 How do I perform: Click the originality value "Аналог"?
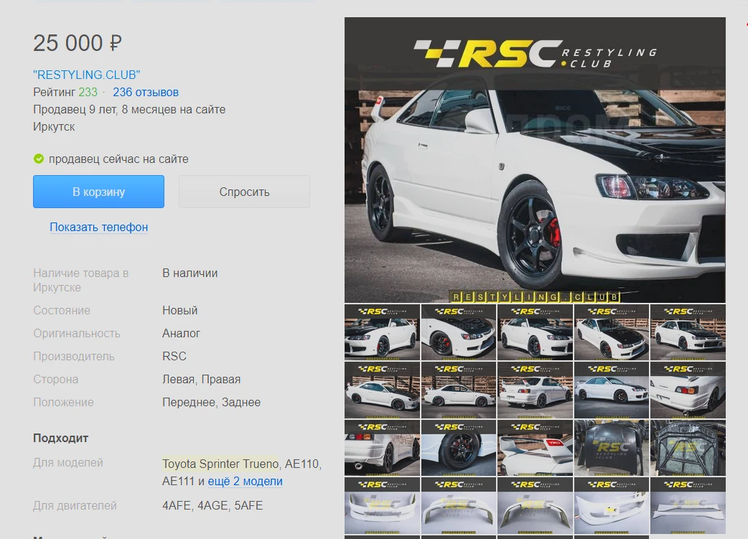(182, 334)
